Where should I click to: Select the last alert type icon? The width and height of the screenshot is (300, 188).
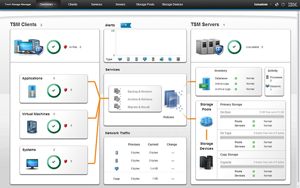(x=178, y=59)
